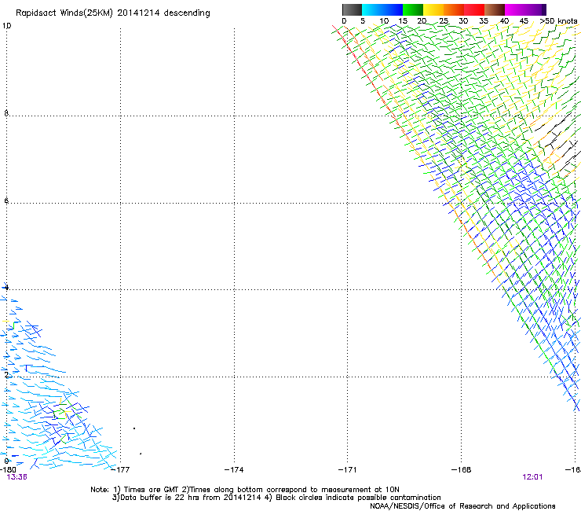Click the NOAA/NESDIS/Office of Research and Applications credit
Viewport: 581px width, 511px height.
click(x=462, y=505)
